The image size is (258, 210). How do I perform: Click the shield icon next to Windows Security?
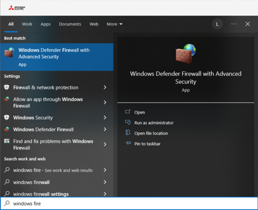click(x=7, y=118)
